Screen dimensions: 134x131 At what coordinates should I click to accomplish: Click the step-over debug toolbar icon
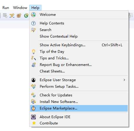(12, 16)
